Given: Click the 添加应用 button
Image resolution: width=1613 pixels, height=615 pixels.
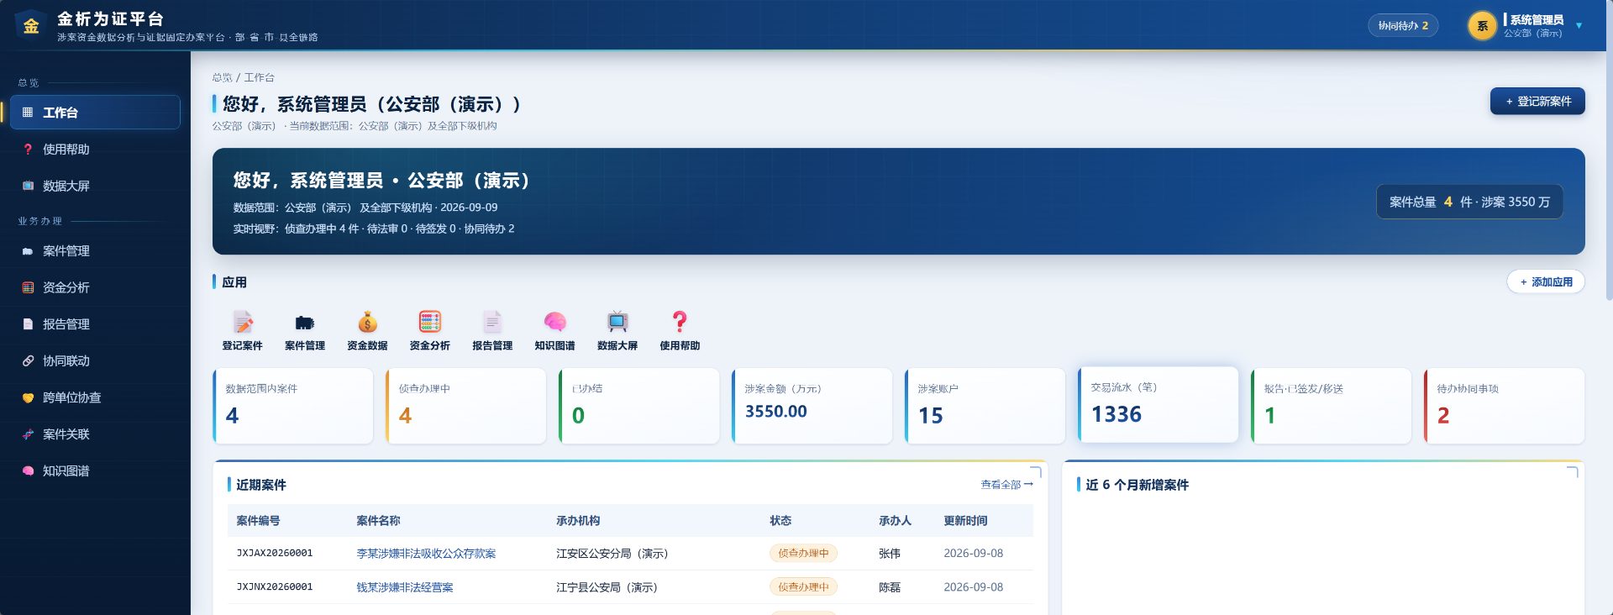Looking at the screenshot, I should 1546,282.
